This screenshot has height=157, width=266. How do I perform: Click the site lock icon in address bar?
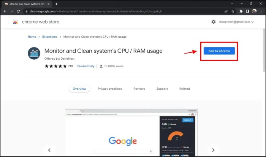pyautogui.click(x=27, y=11)
